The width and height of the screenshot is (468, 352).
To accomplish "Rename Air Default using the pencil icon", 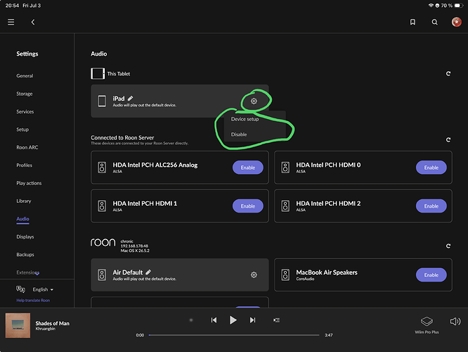I will (148, 272).
